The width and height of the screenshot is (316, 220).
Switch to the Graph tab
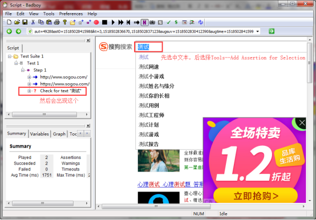[59, 134]
